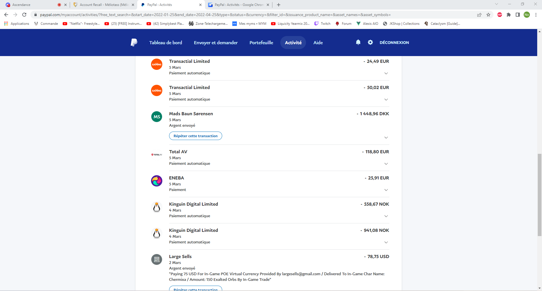This screenshot has width=542, height=291.
Task: Toggle the Chrome side panel
Action: pos(518,15)
